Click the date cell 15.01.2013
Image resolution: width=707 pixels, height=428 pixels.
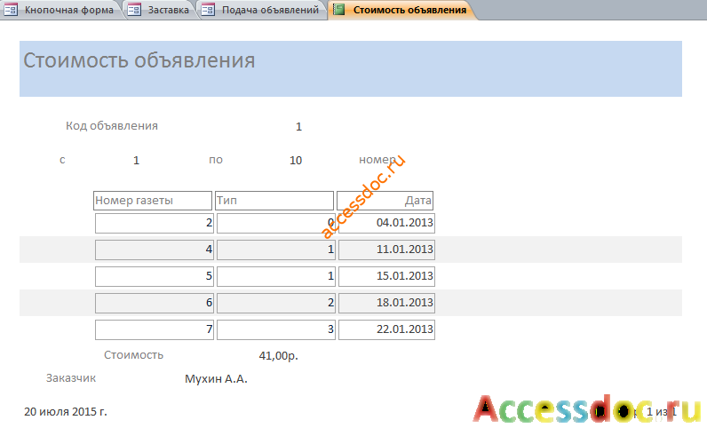pyautogui.click(x=387, y=276)
